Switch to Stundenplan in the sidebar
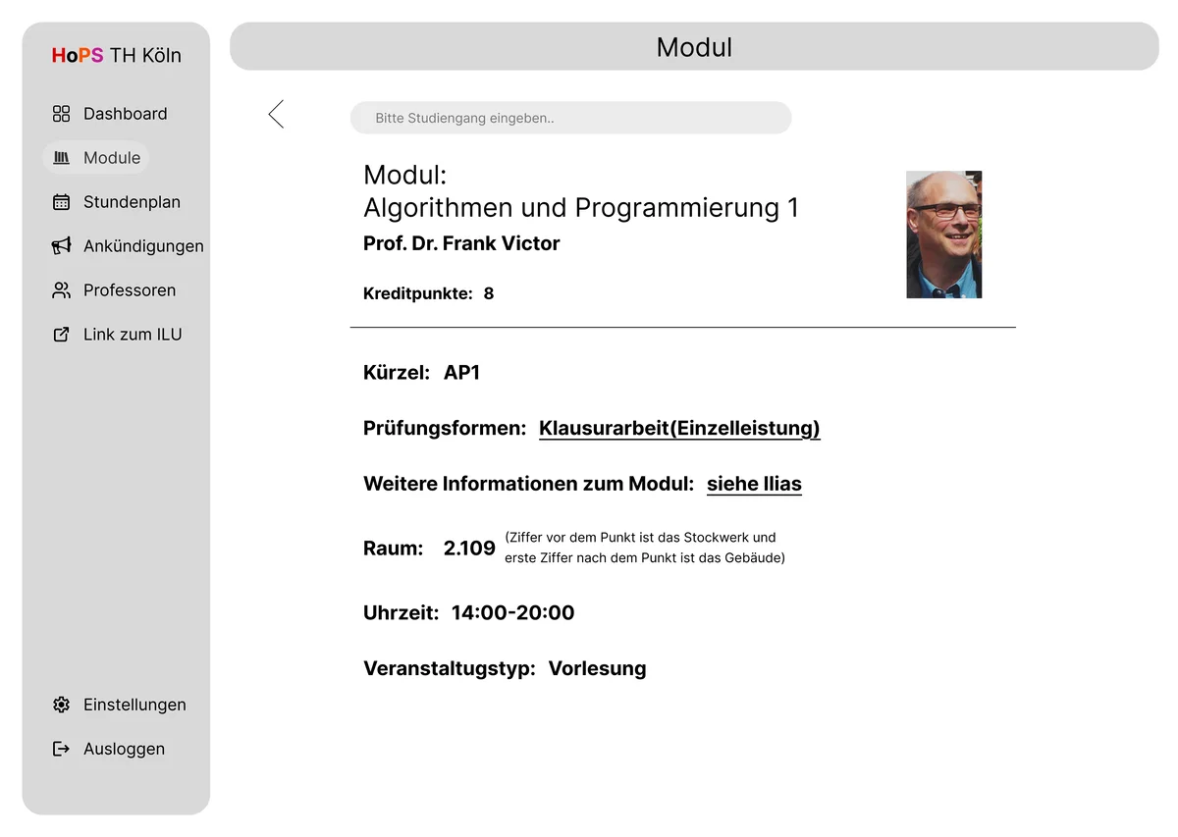The height and width of the screenshot is (837, 1178). coord(132,202)
